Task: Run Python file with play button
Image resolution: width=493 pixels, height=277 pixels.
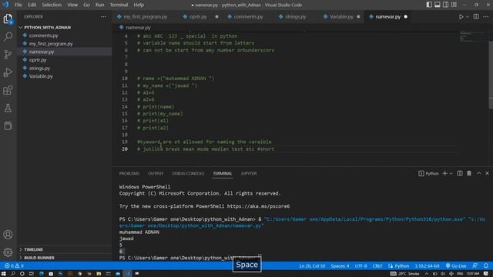Action: coord(461,17)
